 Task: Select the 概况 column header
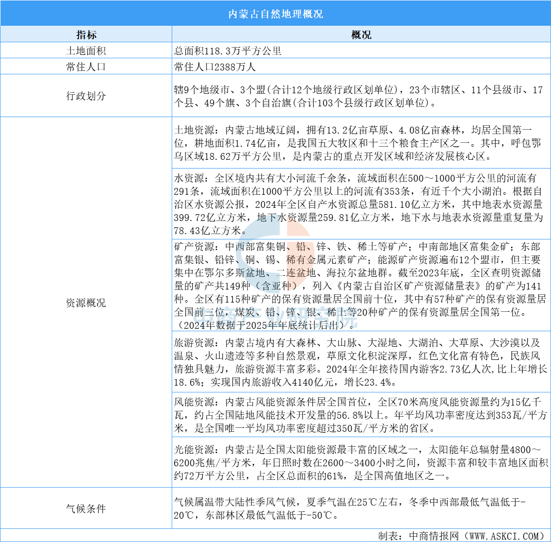[361, 35]
